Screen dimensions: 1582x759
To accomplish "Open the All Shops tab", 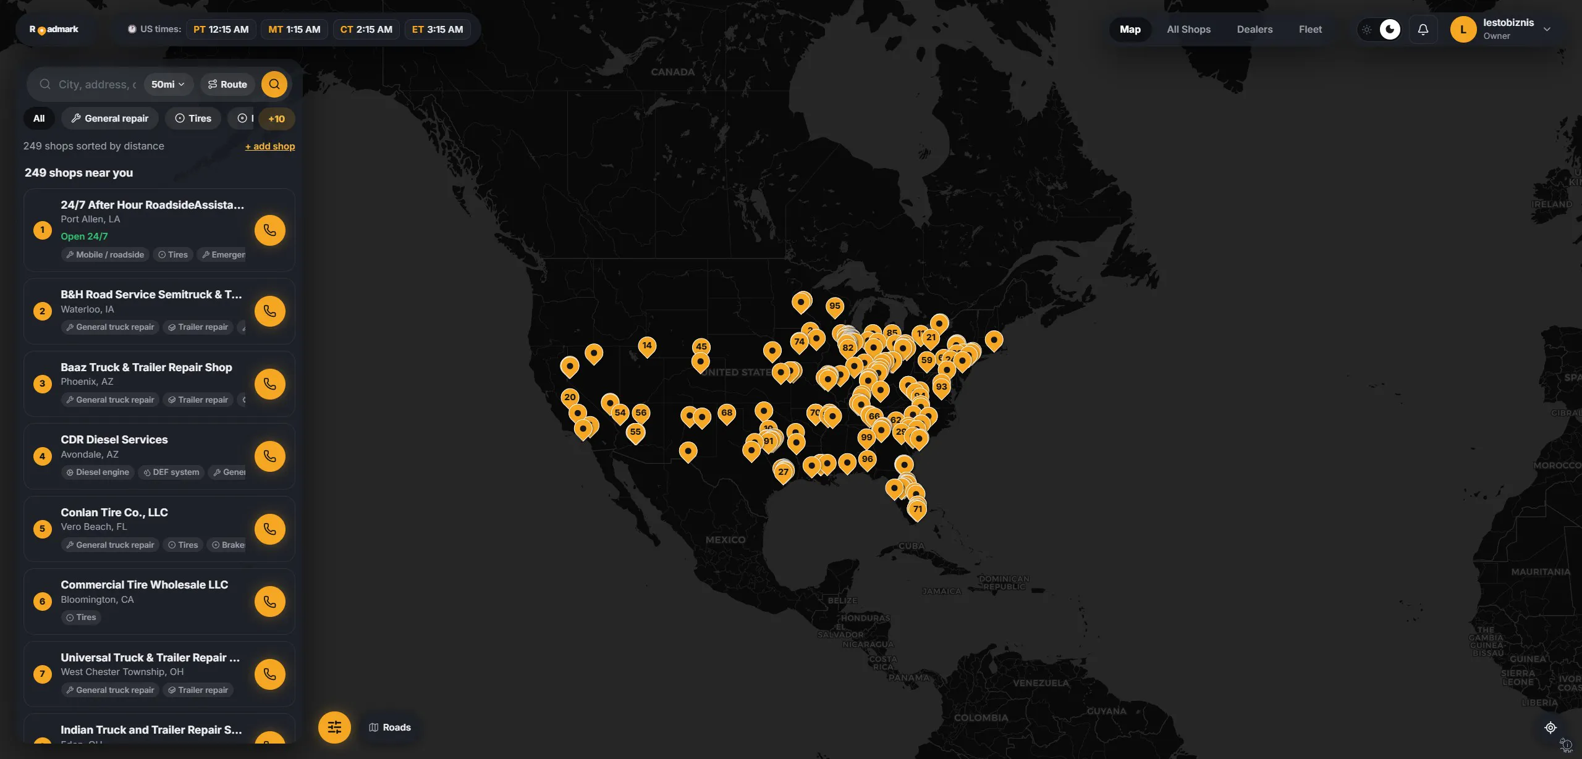I will pyautogui.click(x=1188, y=29).
